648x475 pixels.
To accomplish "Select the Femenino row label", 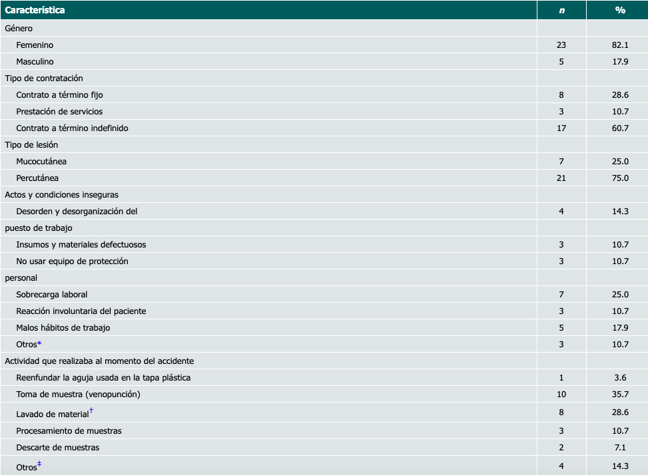I will click(x=35, y=45).
